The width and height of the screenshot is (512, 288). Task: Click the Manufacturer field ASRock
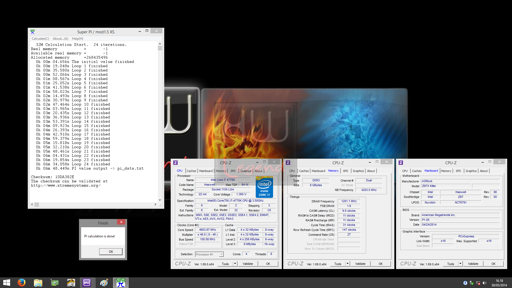coord(461,181)
